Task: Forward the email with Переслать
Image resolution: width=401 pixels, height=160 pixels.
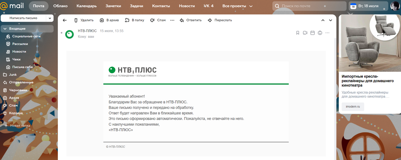Action: click(220, 20)
